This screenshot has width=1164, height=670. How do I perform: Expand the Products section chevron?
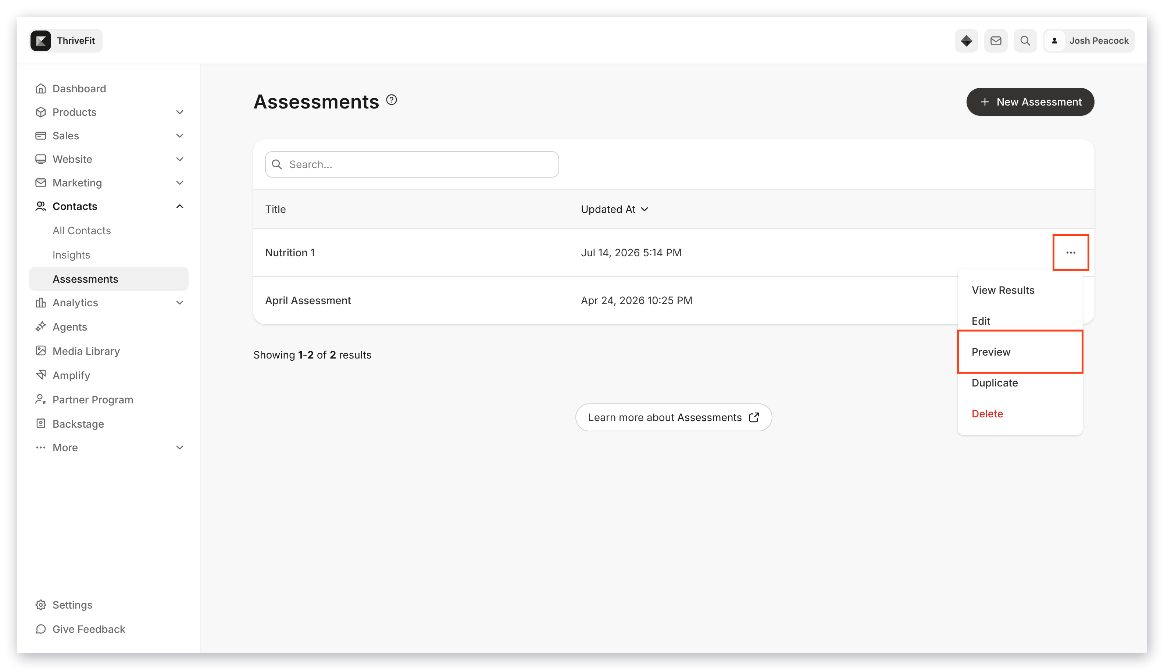tap(179, 112)
